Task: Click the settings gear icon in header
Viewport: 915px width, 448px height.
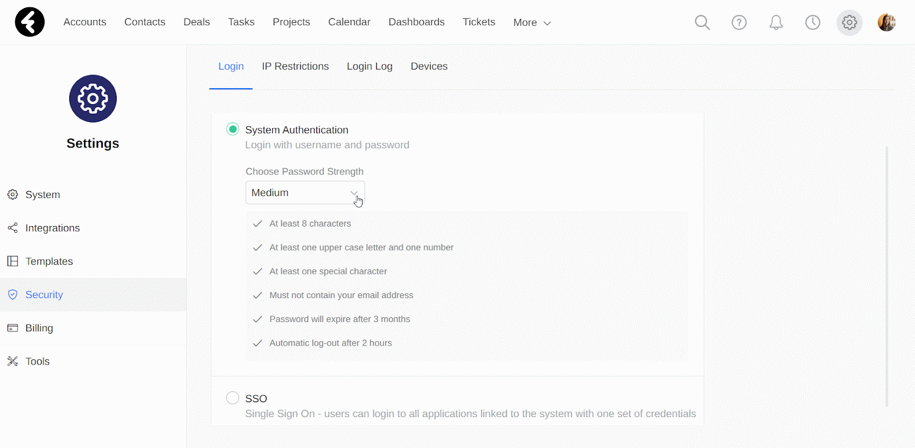Action: (850, 22)
